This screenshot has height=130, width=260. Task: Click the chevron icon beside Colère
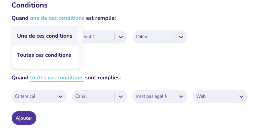(x=181, y=37)
